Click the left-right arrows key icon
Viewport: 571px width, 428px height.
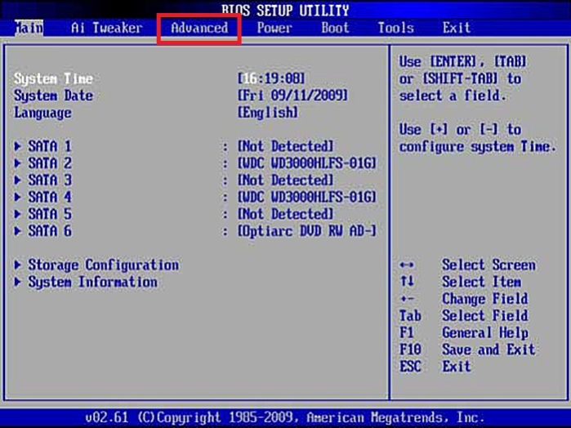(407, 265)
